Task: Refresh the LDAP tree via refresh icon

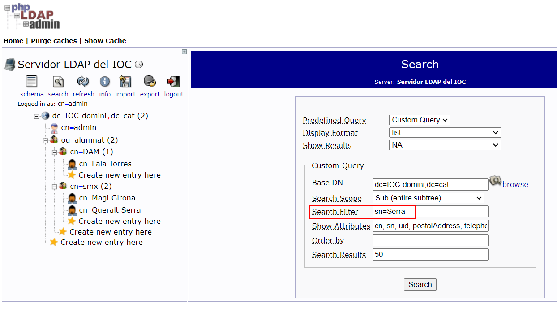Action: click(x=83, y=82)
